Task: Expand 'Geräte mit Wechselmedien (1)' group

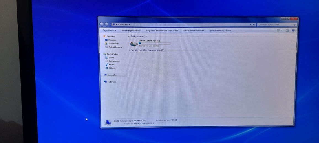Action: [129, 50]
